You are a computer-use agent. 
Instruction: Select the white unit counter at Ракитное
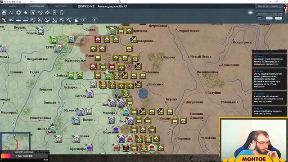tap(98, 57)
